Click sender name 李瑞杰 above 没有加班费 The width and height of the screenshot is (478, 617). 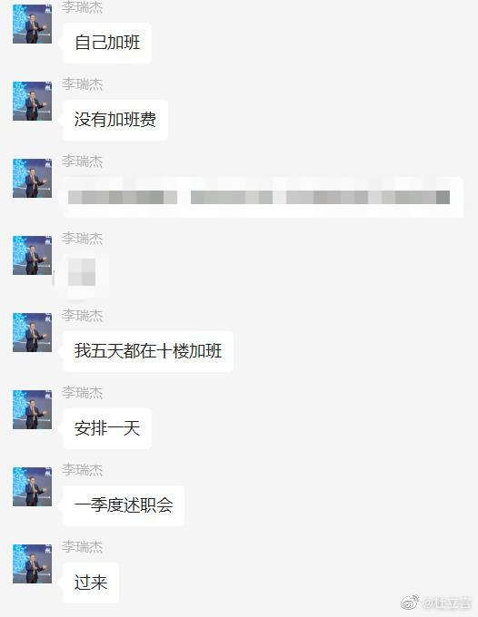point(82,84)
